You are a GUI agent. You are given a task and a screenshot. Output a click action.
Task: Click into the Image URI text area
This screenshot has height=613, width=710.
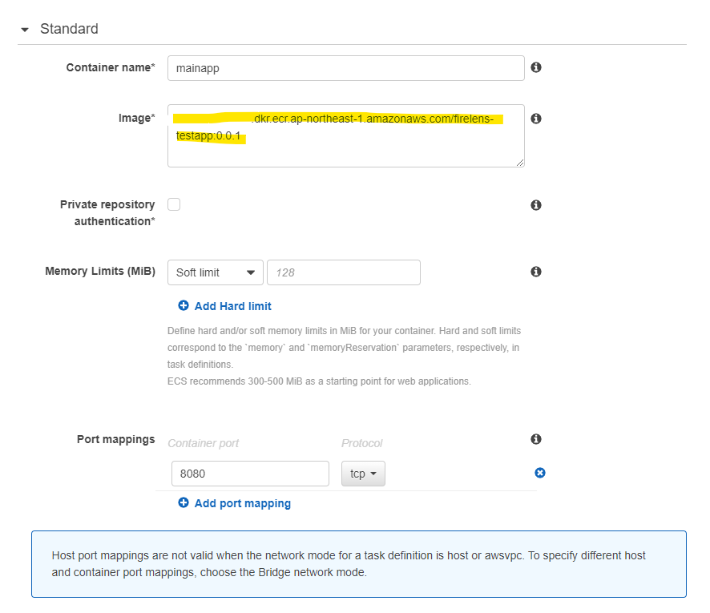tap(346, 135)
